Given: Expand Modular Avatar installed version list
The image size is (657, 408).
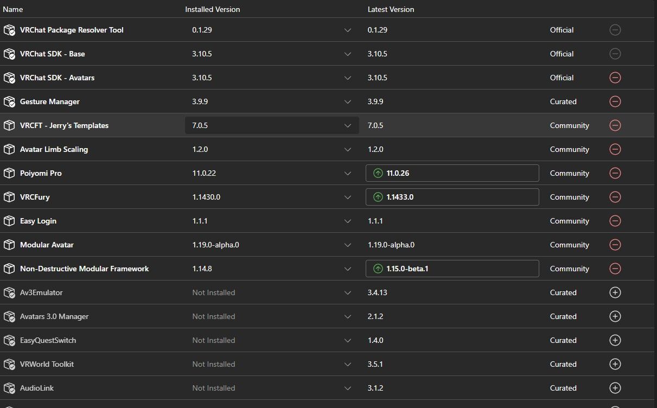Looking at the screenshot, I should pyautogui.click(x=272, y=245).
